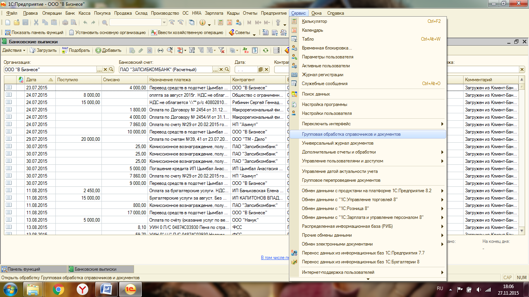Click Журнал регистрации icon in menu
Image resolution: width=529 pixels, height=297 pixels.
point(294,75)
